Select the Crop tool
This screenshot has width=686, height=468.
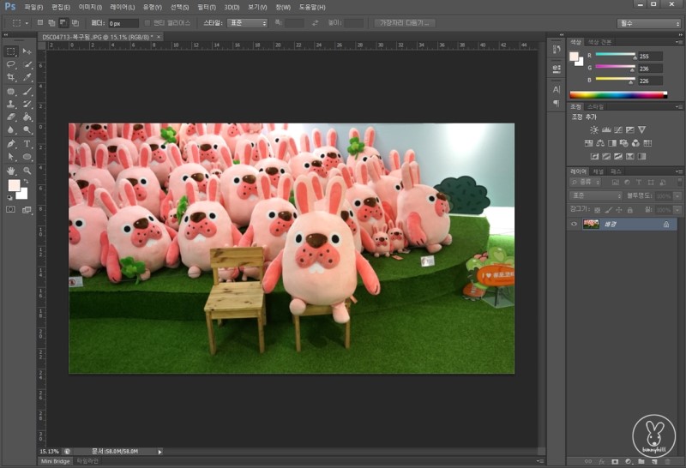tap(11, 77)
